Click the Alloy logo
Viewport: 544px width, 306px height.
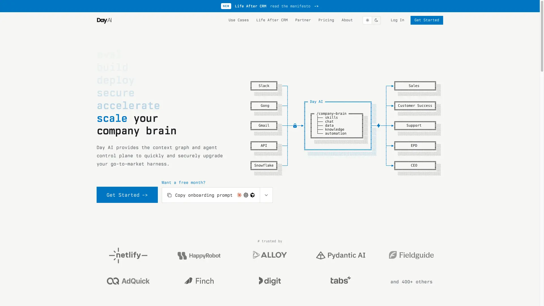coord(270,255)
